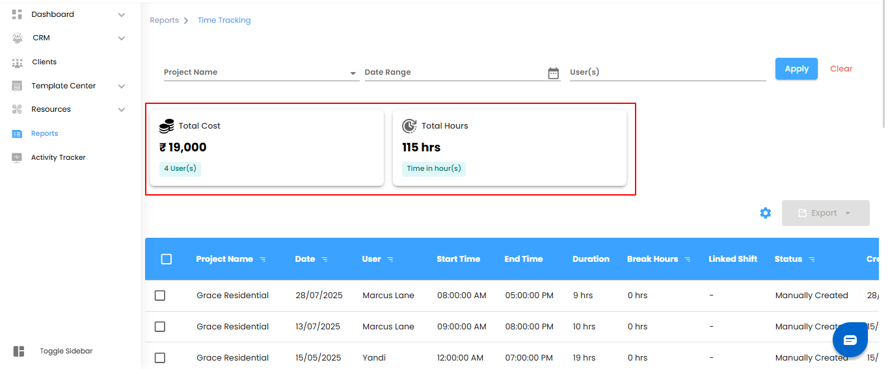This screenshot has width=888, height=369.
Task: Open the chat support bubble
Action: [850, 340]
